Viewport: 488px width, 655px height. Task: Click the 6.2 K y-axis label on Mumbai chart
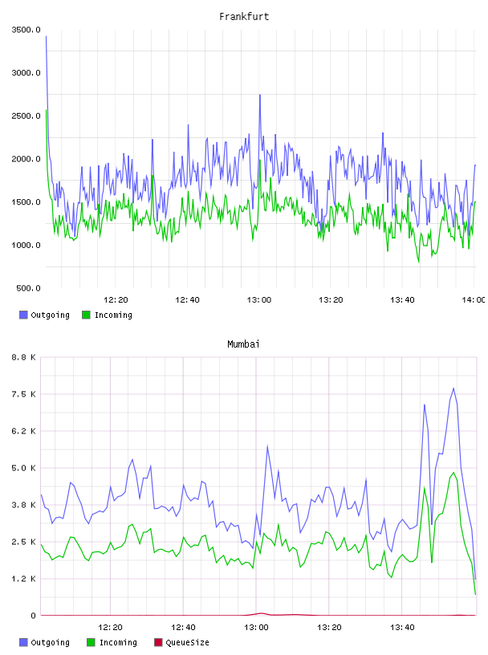(x=24, y=431)
